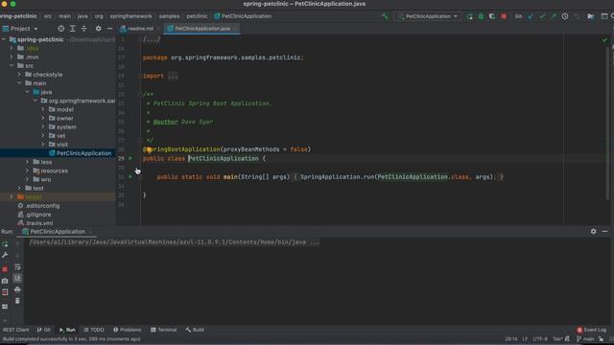Click Select Opened File target icon
This screenshot has width=614, height=345.
click(x=60, y=29)
